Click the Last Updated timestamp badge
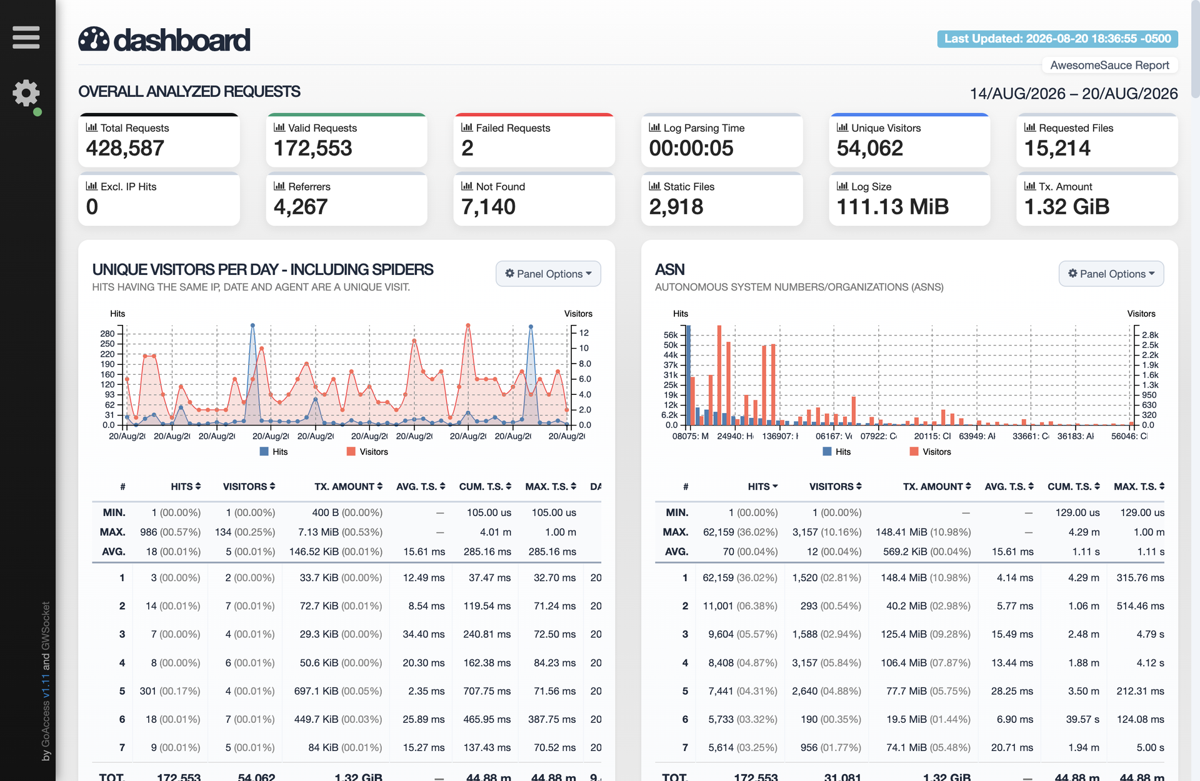 tap(1057, 39)
